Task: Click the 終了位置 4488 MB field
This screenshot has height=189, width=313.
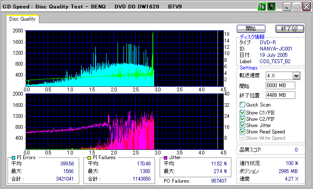Action: point(280,95)
